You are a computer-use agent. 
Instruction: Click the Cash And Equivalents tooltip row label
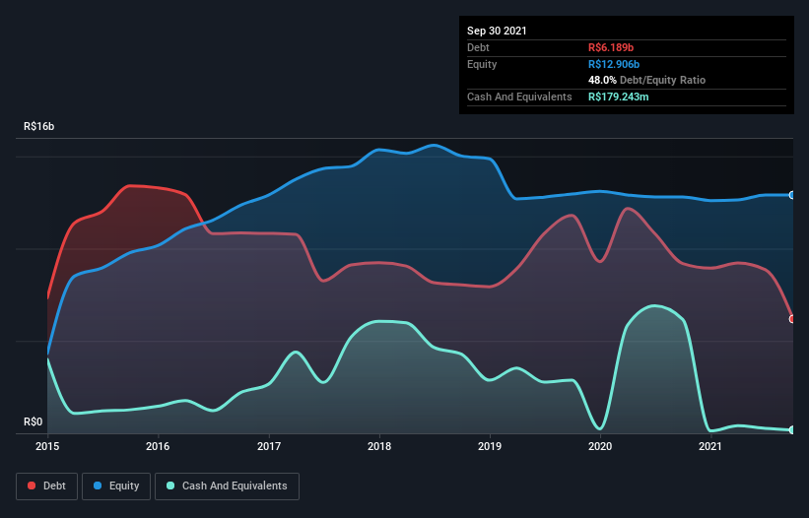point(519,97)
